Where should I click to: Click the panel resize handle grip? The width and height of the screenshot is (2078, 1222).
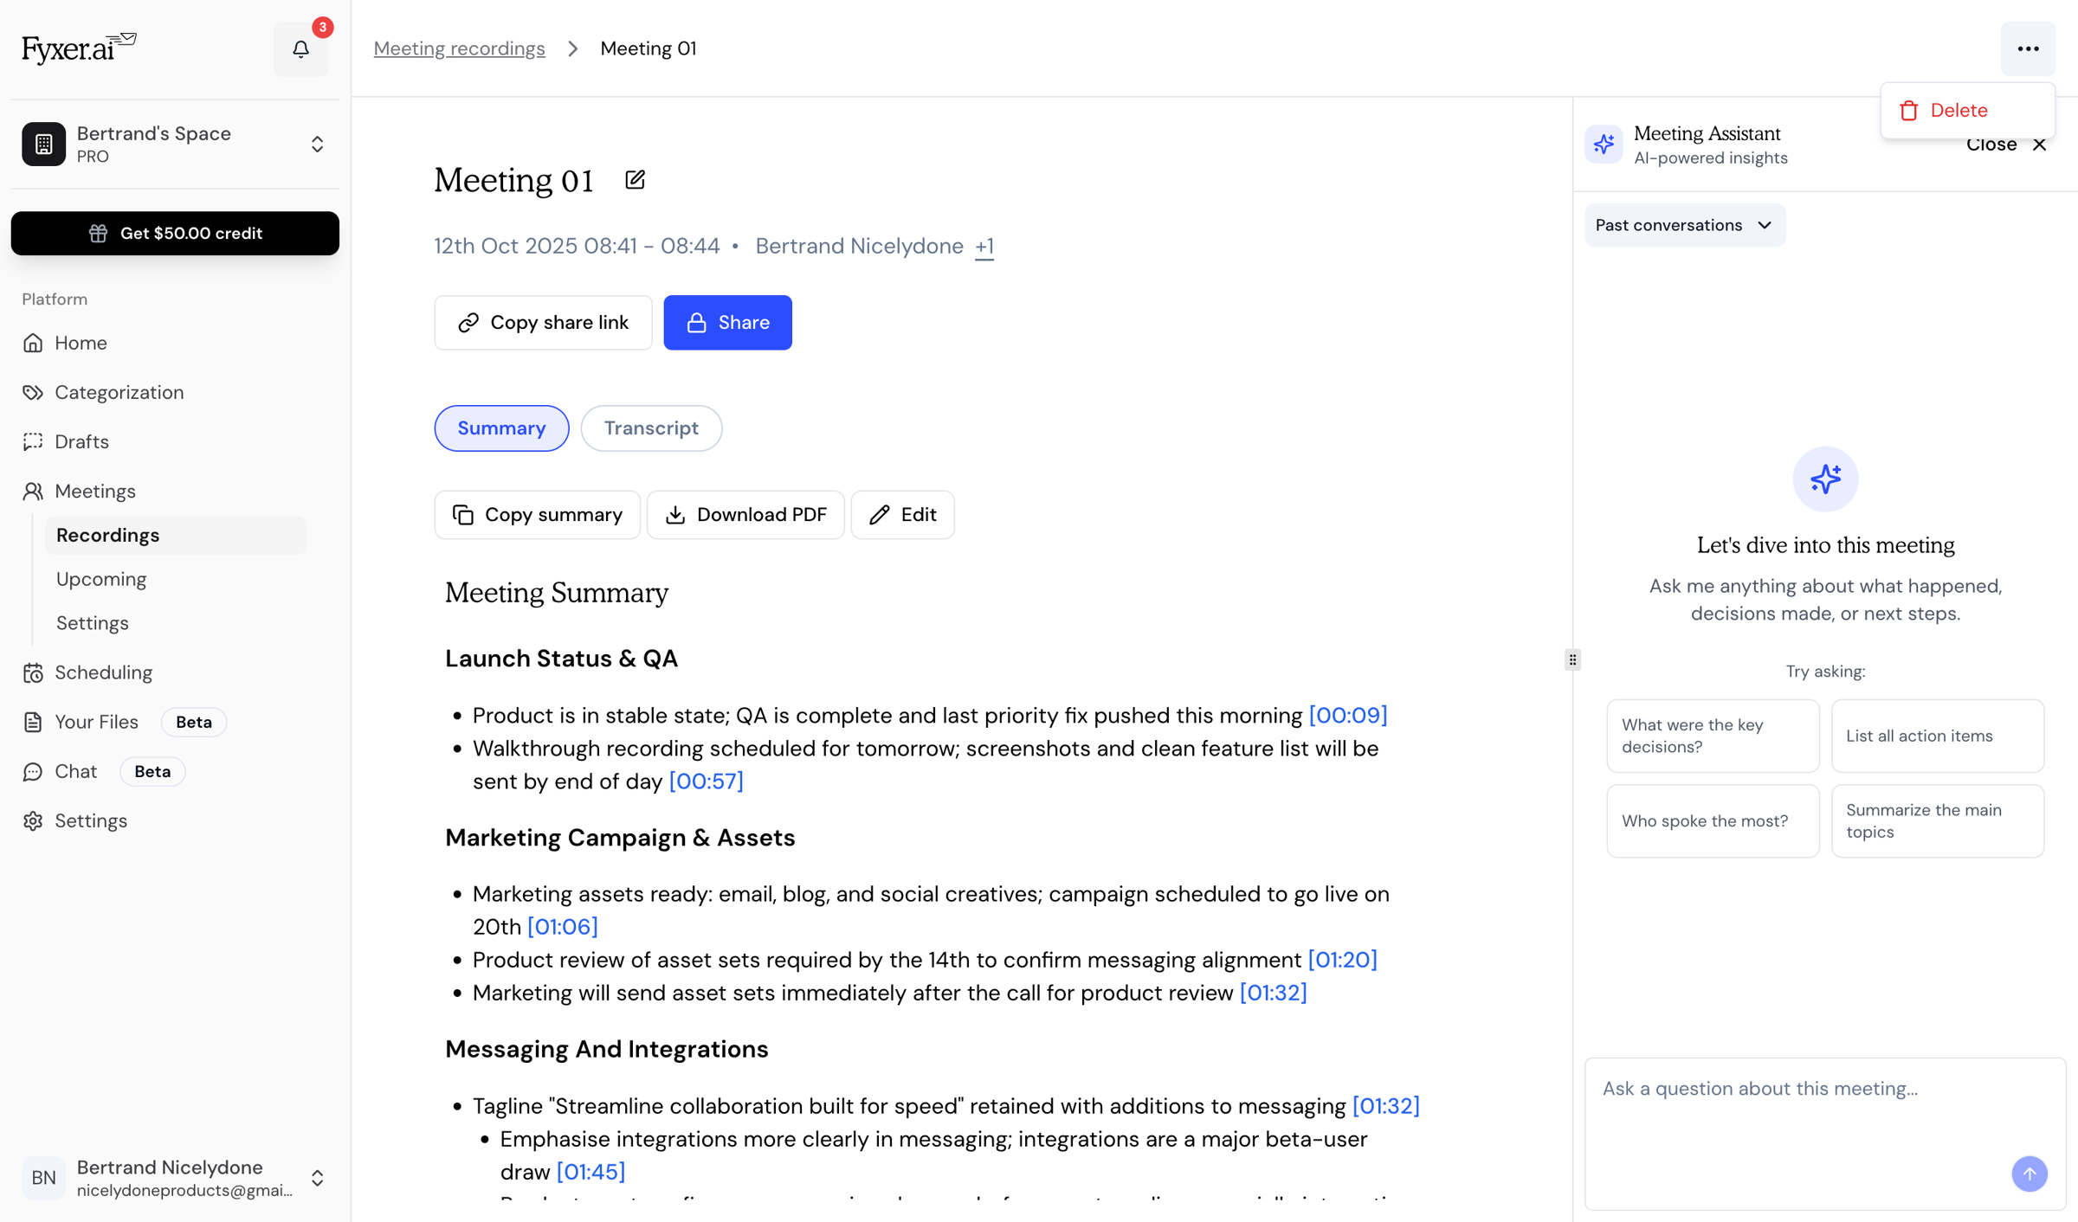(1572, 659)
